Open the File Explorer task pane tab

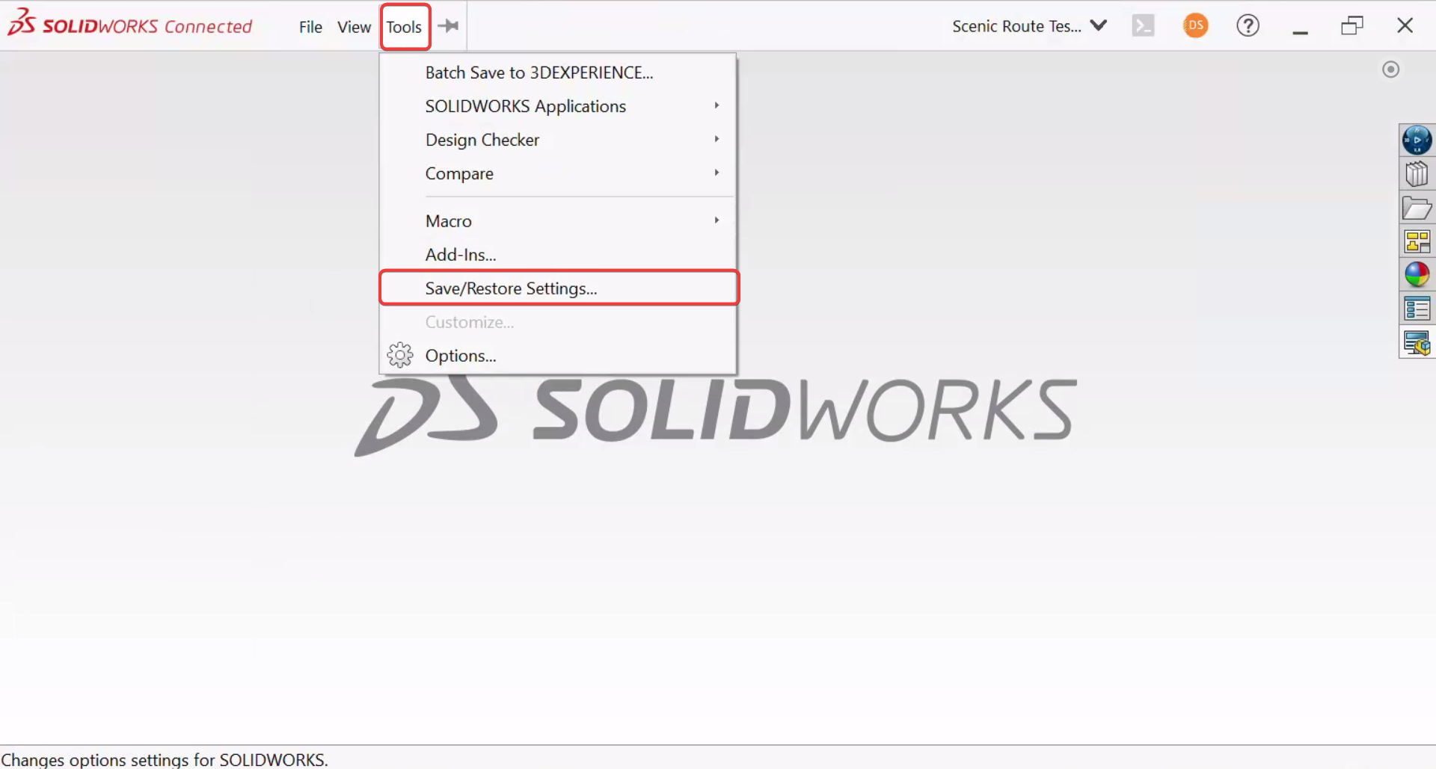click(1417, 209)
